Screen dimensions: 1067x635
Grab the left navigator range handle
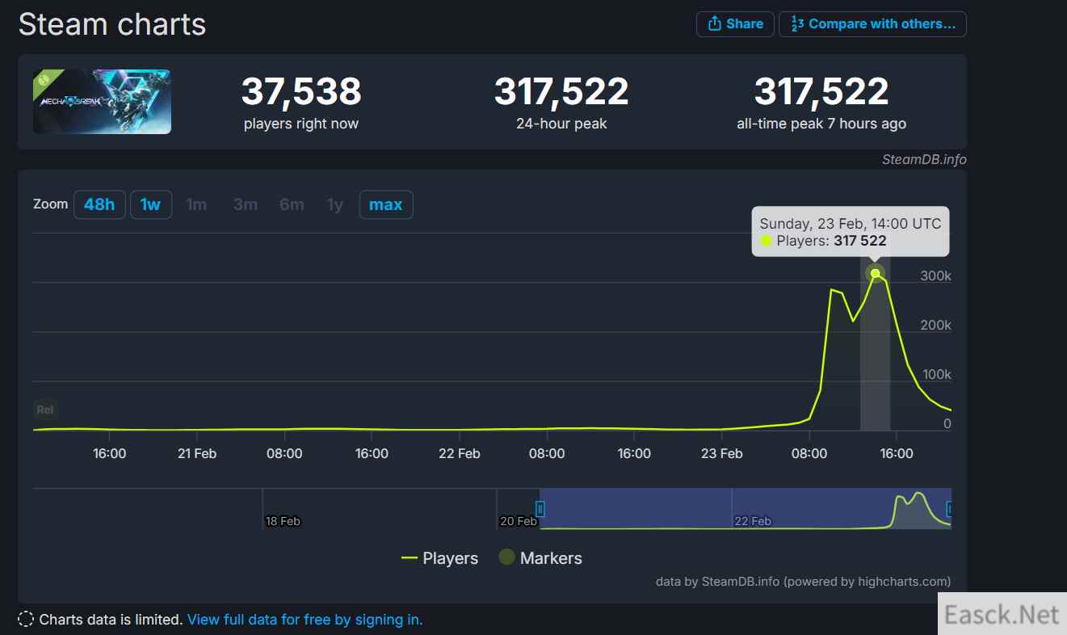pyautogui.click(x=540, y=509)
